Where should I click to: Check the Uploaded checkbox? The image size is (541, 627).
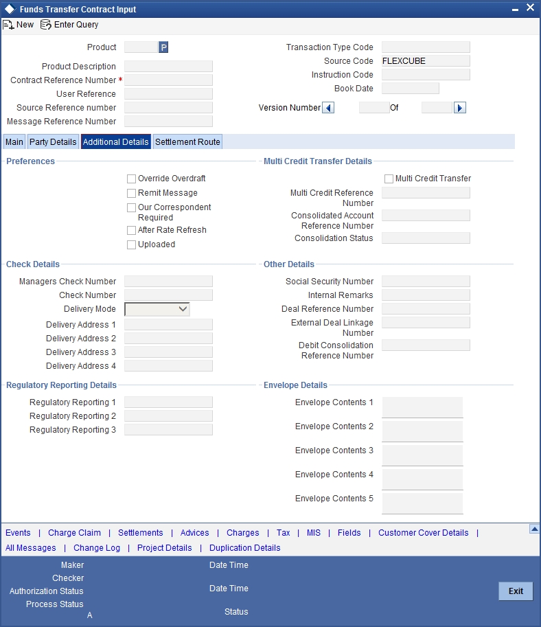click(x=131, y=244)
